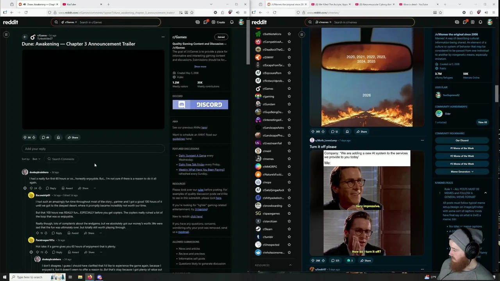Favorite r/spacegames with its star

coord(289,213)
